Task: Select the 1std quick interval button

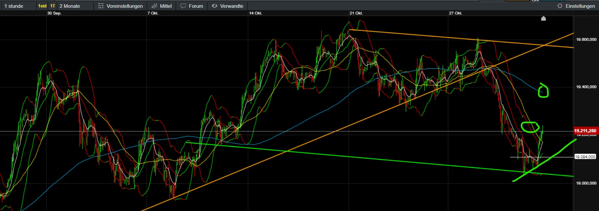Action: [42, 6]
